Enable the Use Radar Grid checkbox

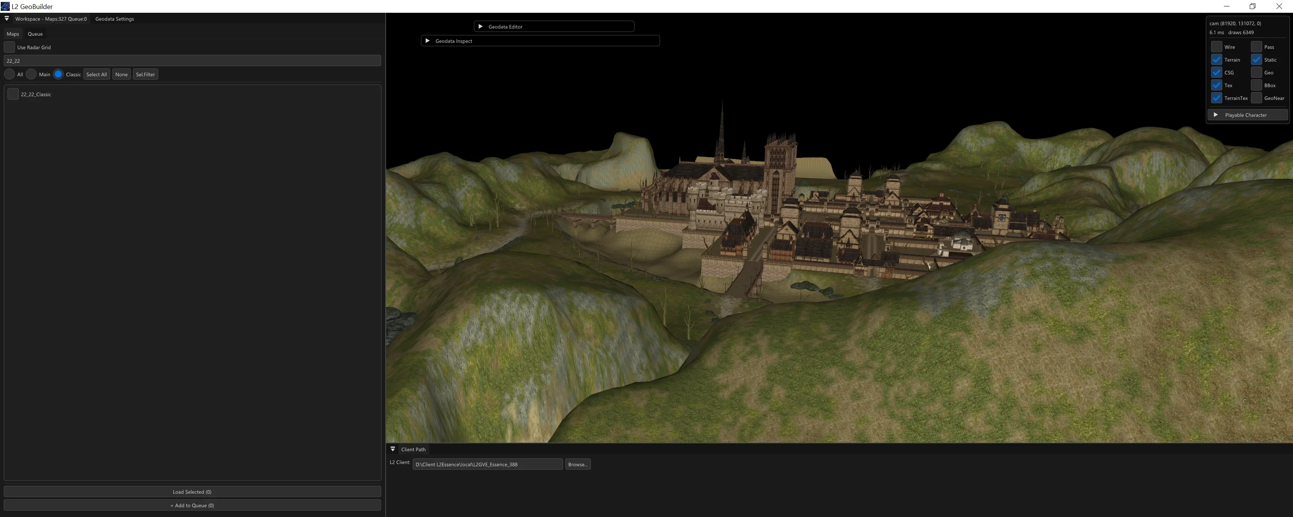(x=9, y=47)
